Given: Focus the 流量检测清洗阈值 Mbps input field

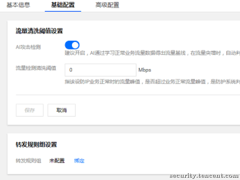Looking at the screenshot, I should click(101, 70).
